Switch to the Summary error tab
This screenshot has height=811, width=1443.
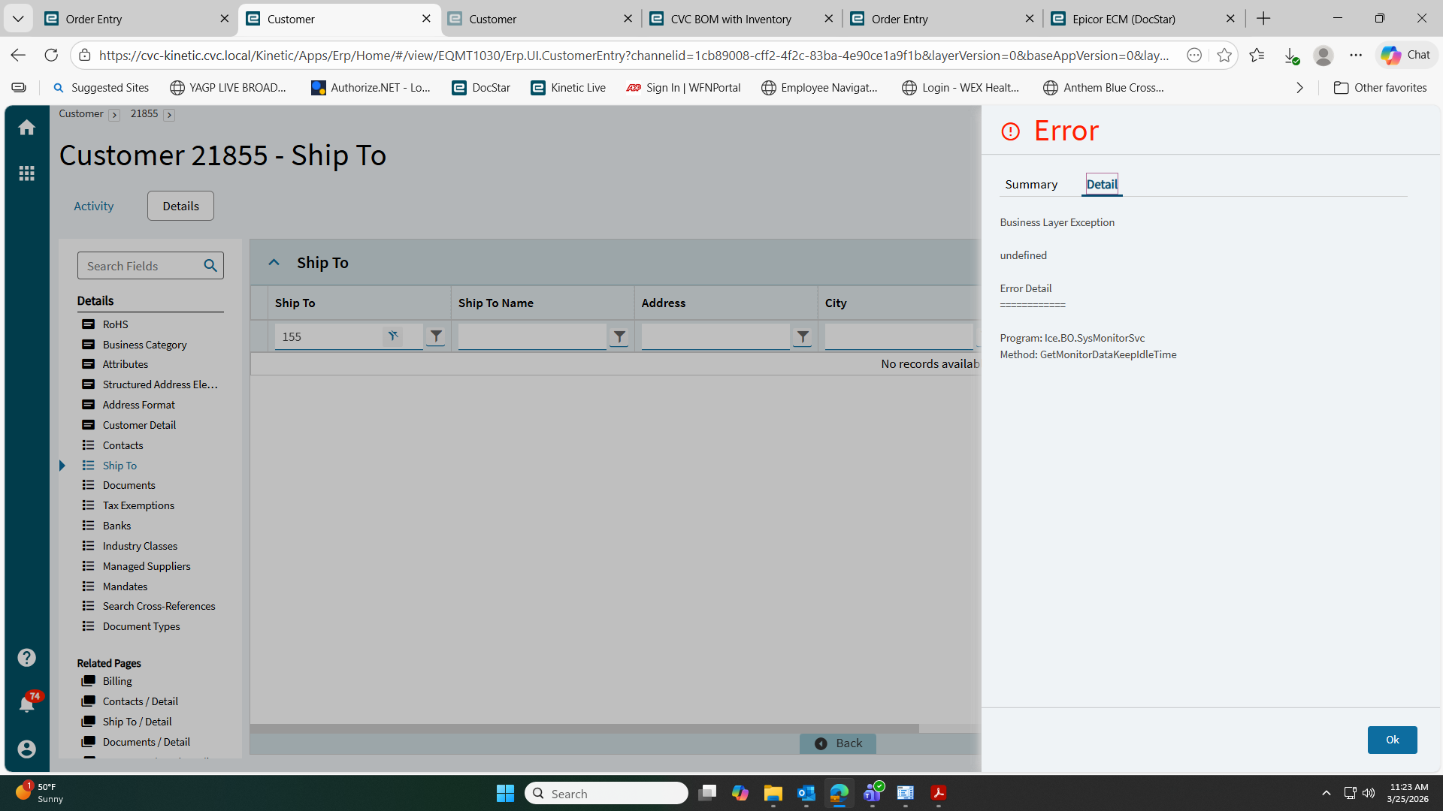1031,185
